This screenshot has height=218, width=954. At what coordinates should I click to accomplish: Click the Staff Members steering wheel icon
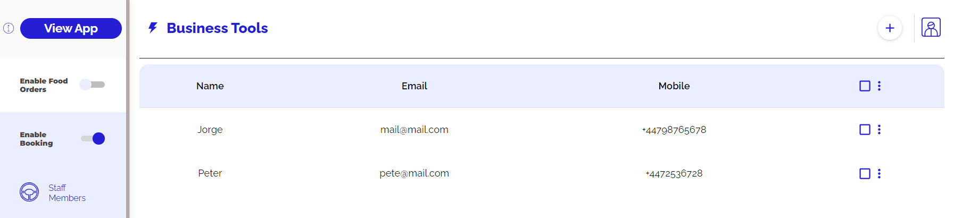point(29,192)
